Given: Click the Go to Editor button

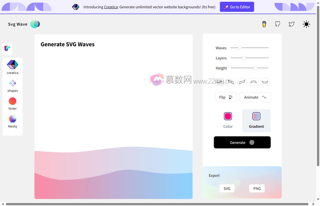Looking at the screenshot, I should click(x=237, y=7).
